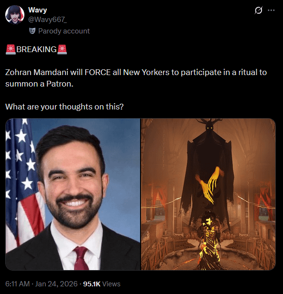The height and width of the screenshot is (294, 283).
Task: Click the BREAKING headline text
Action: [36, 50]
